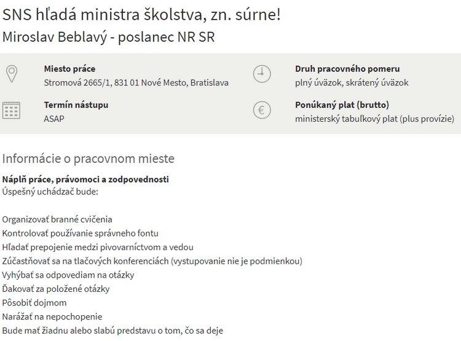Select the Miesto práce label

[69, 69]
